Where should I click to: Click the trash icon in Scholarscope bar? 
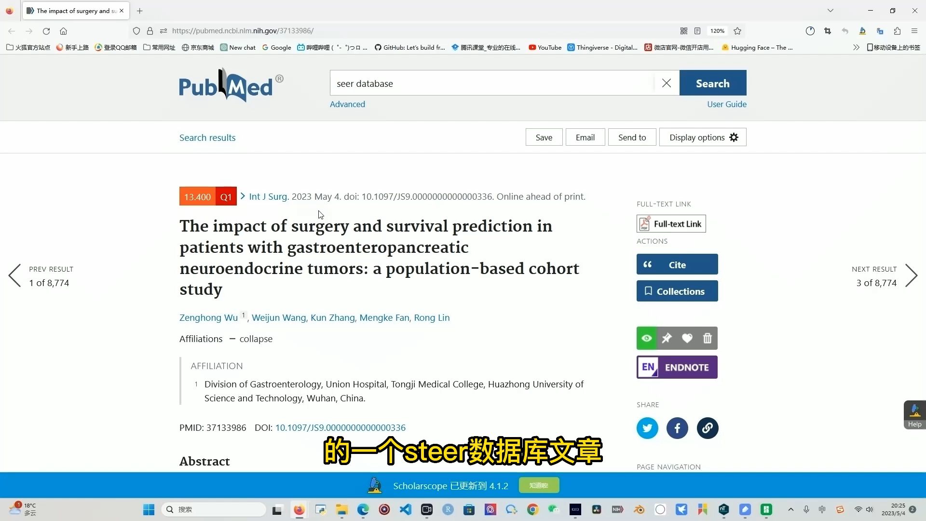(707, 338)
